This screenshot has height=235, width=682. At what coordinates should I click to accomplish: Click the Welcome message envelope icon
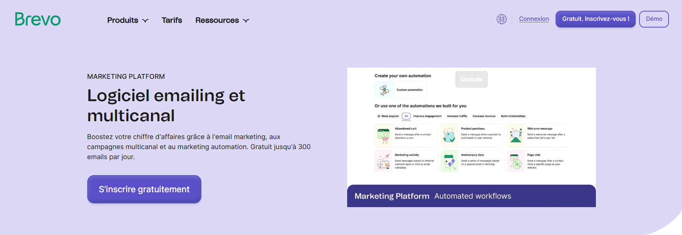pos(516,136)
